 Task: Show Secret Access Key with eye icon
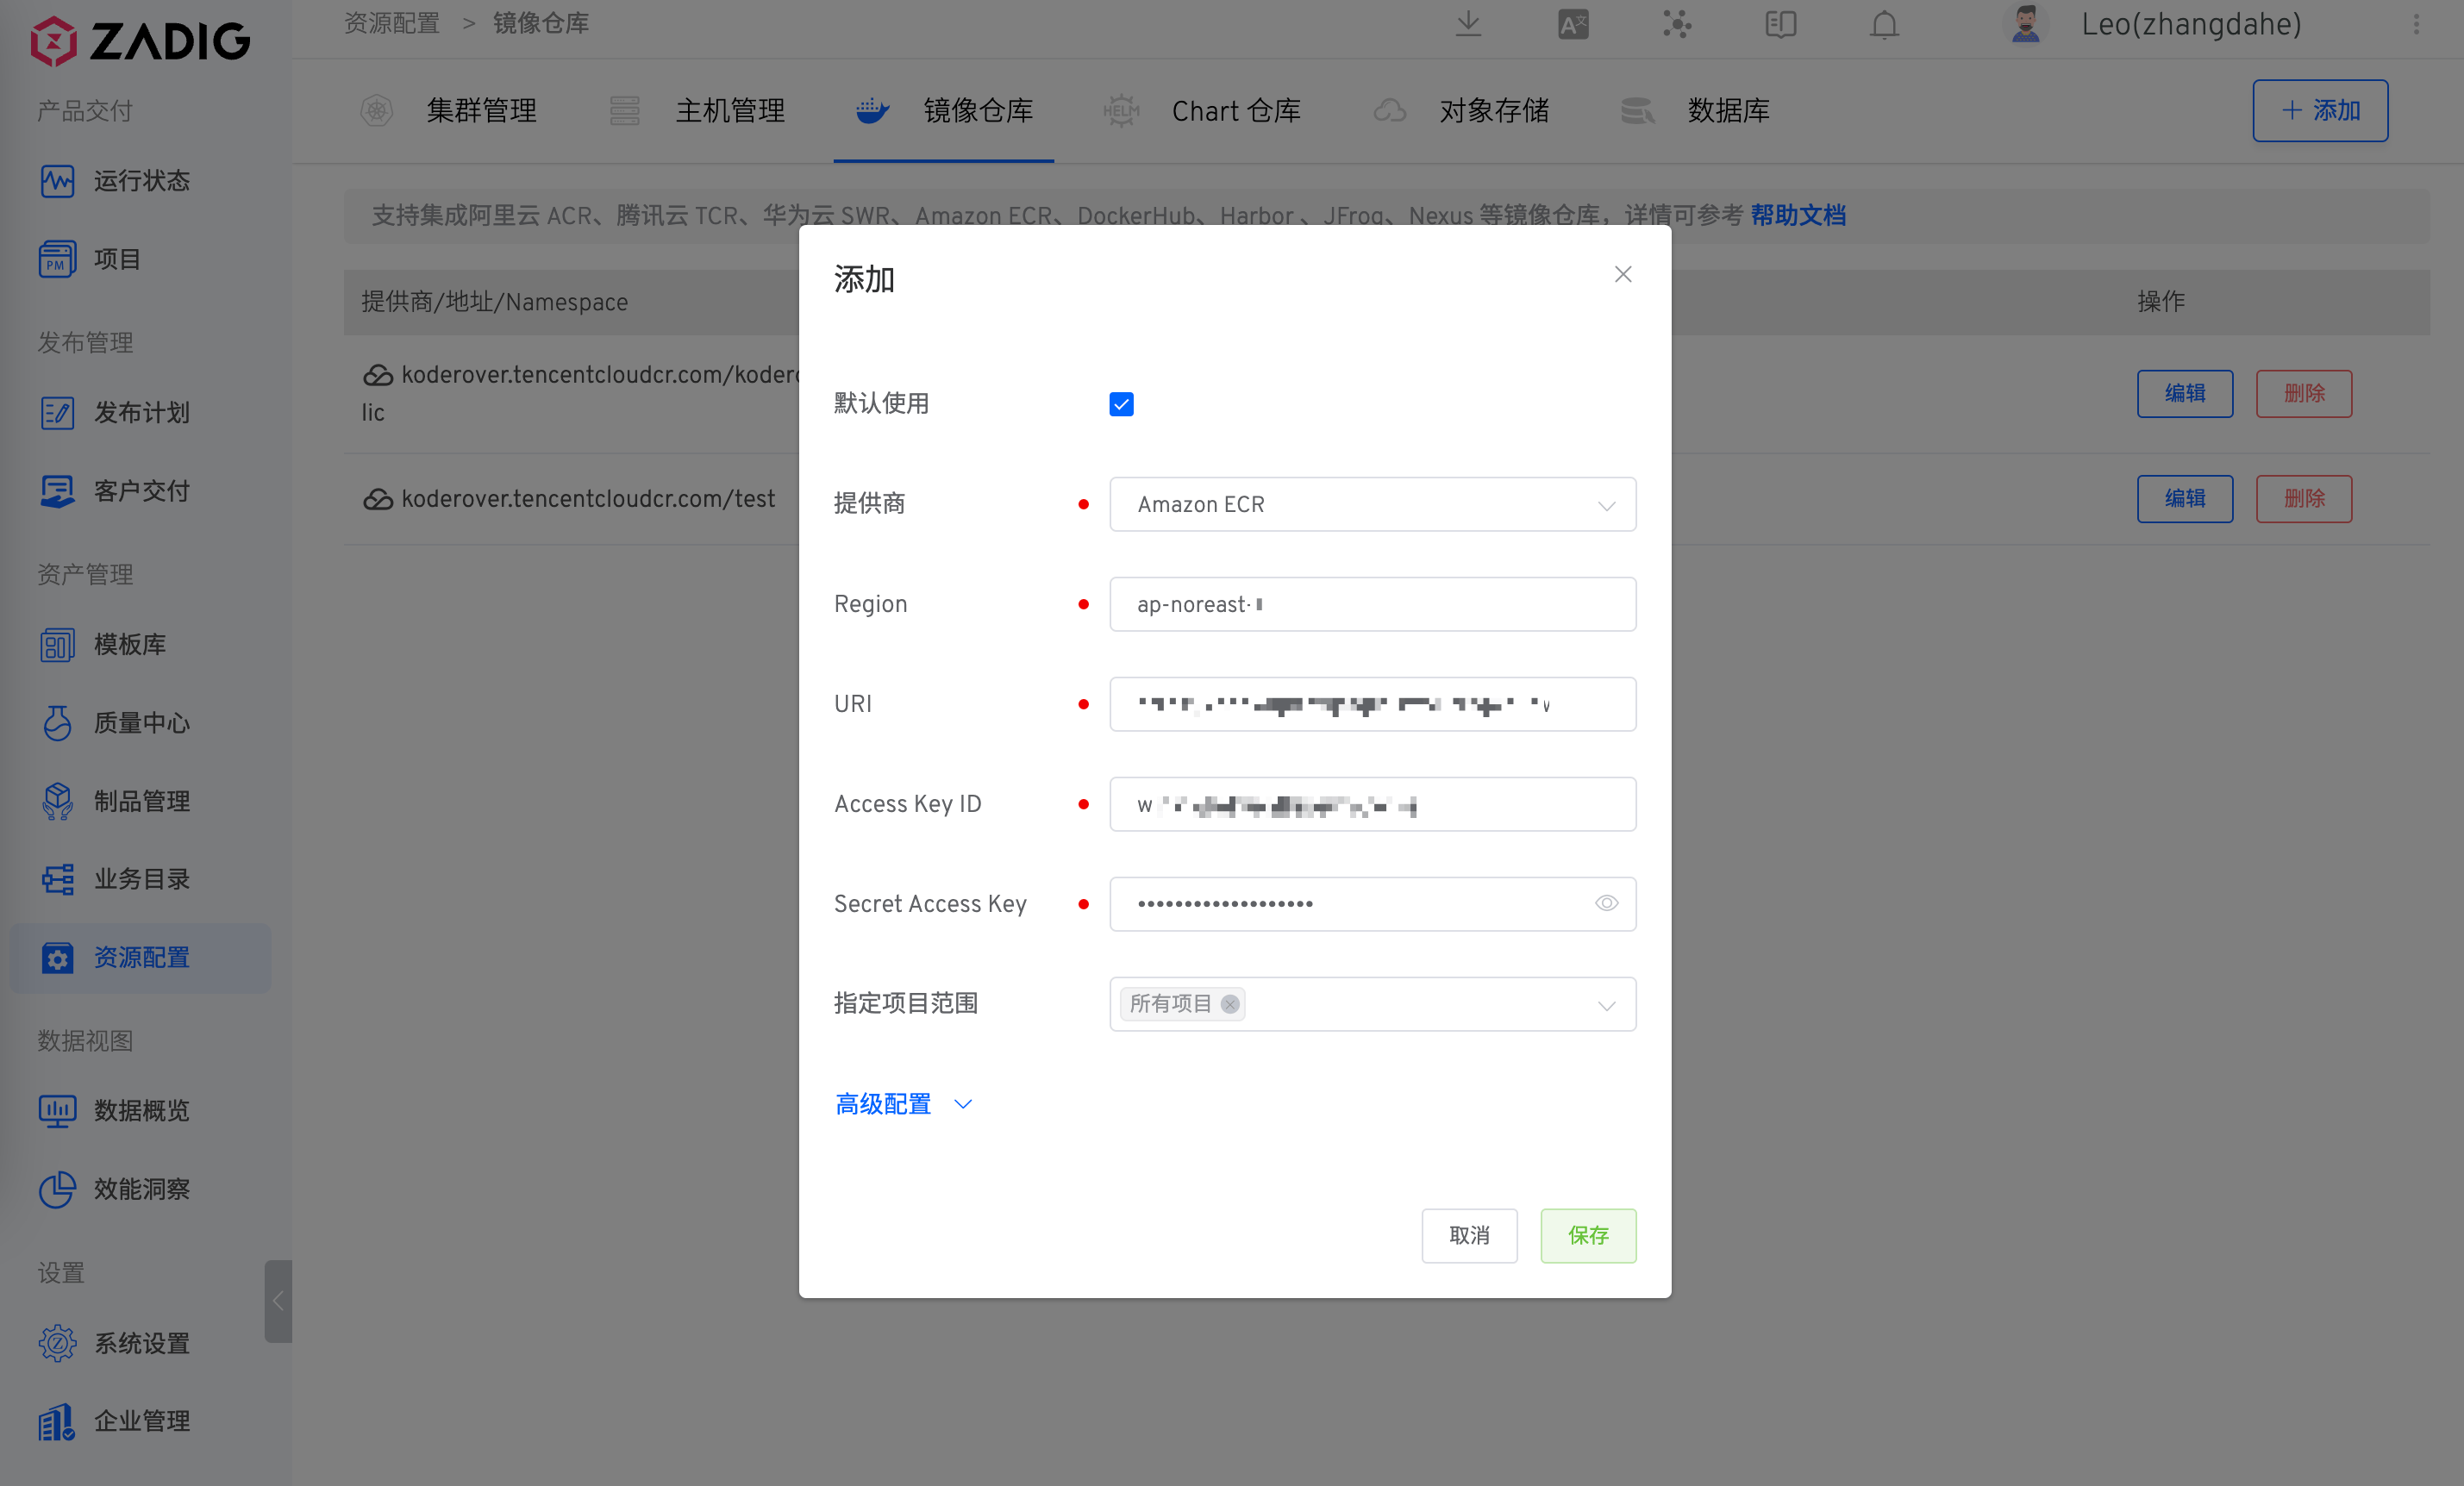[1606, 903]
